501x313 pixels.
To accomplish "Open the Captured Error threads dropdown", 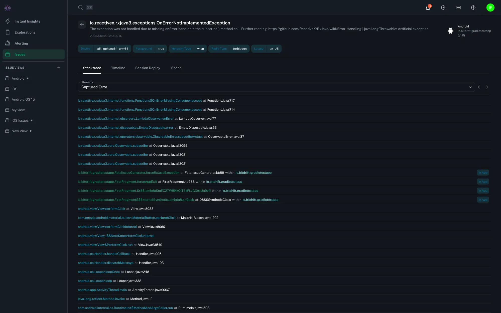I will 470,87.
